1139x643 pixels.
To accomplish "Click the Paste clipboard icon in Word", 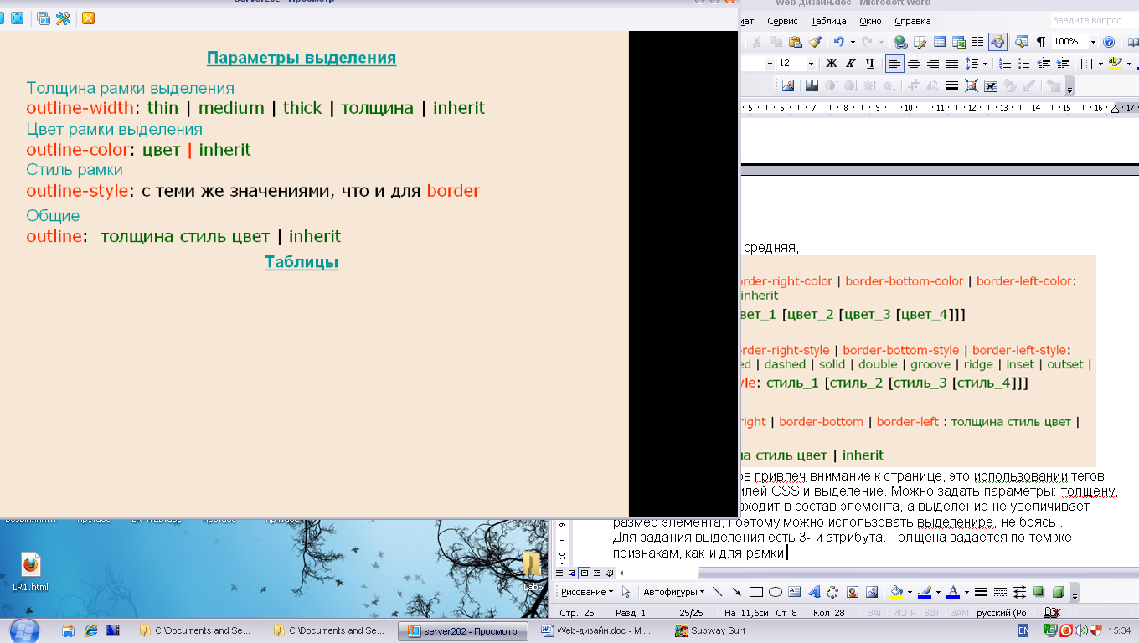I will coord(795,42).
